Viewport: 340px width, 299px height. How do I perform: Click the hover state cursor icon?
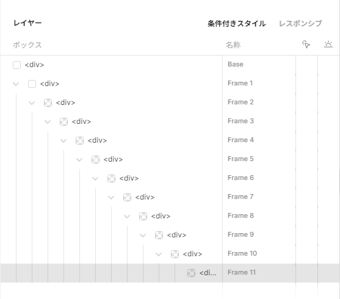click(306, 45)
